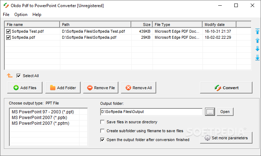261x156 pixels.
Task: Select MS PowerPoint 2007 (*.pptx) output type
Action: pyautogui.click(x=40, y=118)
